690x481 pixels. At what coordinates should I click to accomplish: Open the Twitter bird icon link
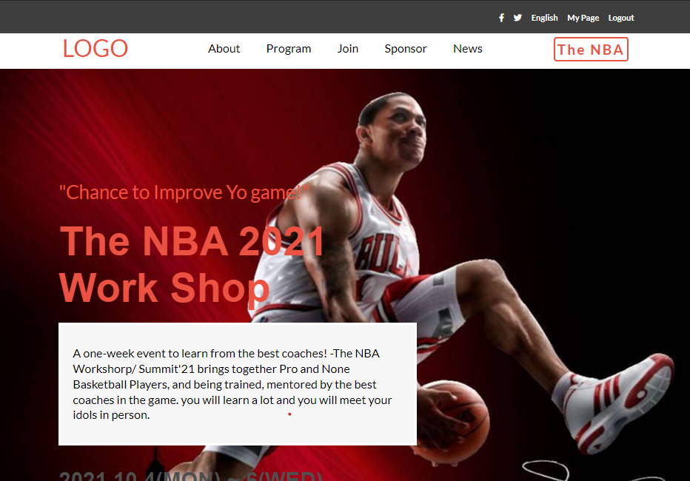pos(517,18)
